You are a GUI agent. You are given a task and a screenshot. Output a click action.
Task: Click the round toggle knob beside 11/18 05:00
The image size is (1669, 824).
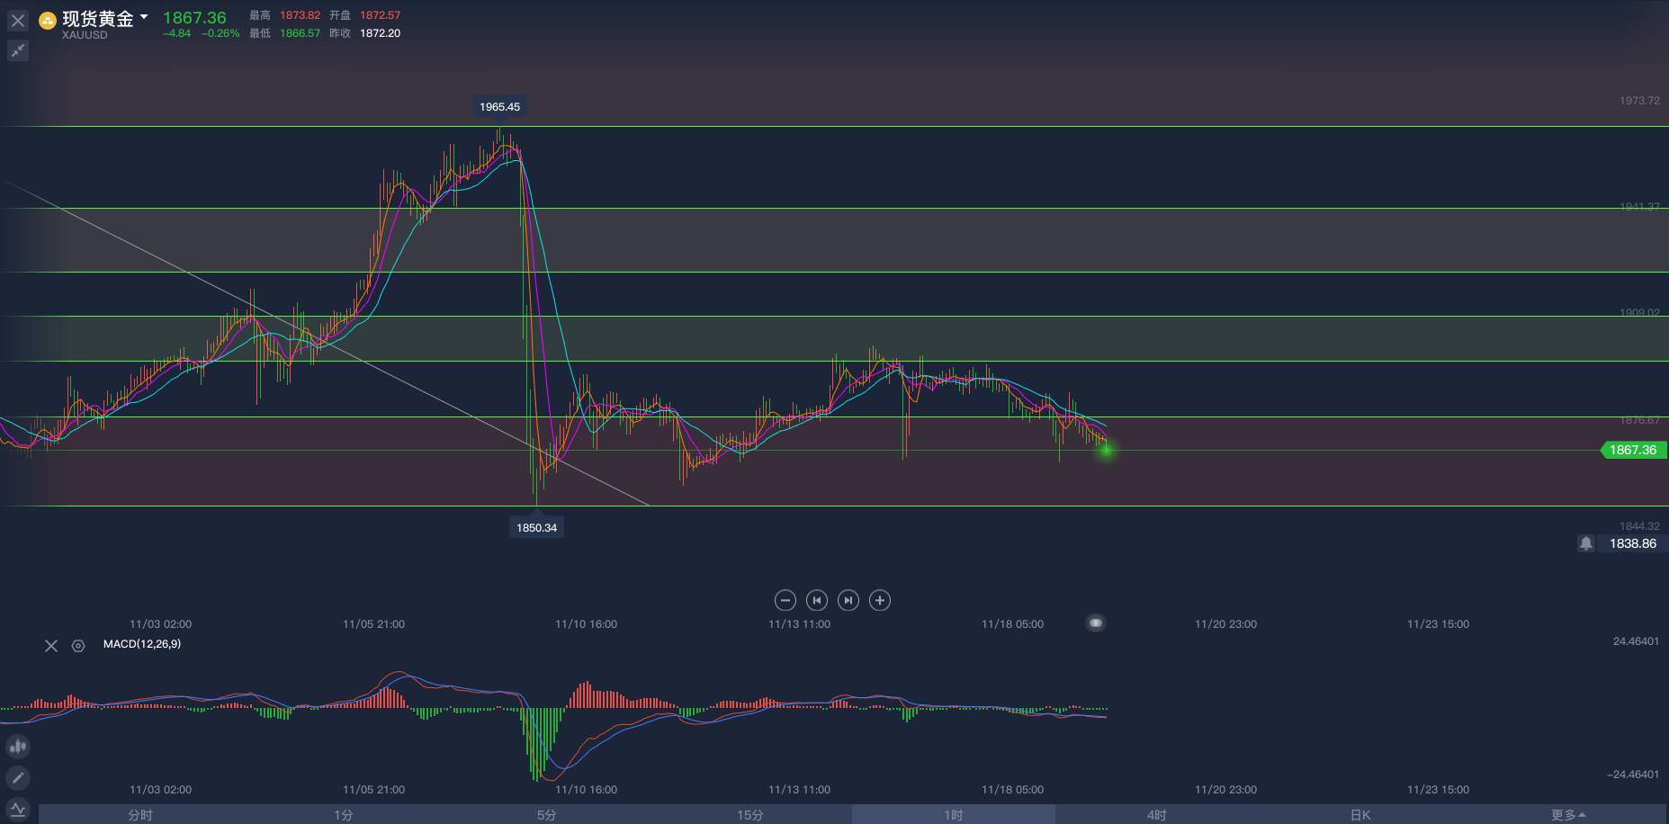pos(1095,622)
